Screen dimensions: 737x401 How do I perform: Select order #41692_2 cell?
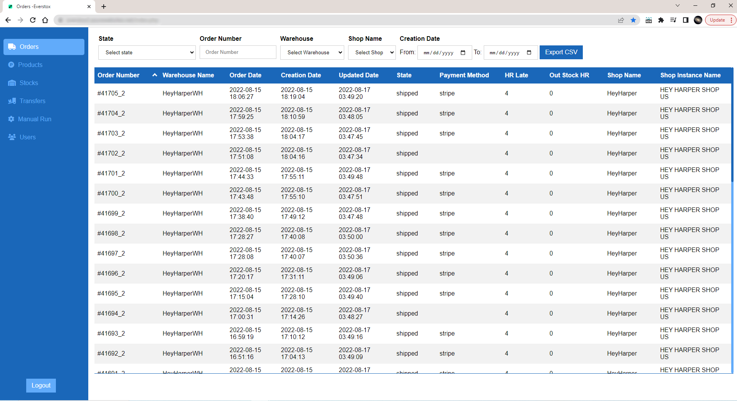[111, 354]
